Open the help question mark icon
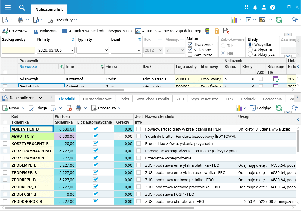301x211 pixels. click(272, 8)
